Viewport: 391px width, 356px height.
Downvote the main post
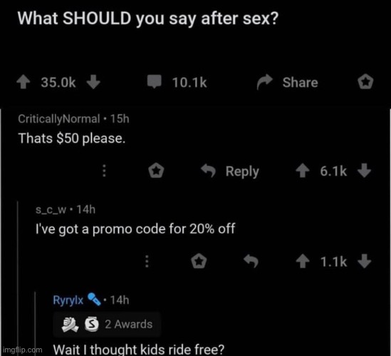(93, 83)
